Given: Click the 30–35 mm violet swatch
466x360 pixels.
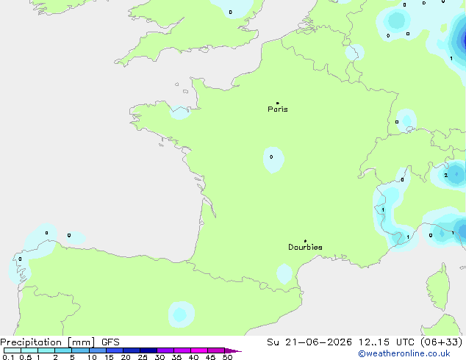Looking at the screenshot, I should point(165,350).
